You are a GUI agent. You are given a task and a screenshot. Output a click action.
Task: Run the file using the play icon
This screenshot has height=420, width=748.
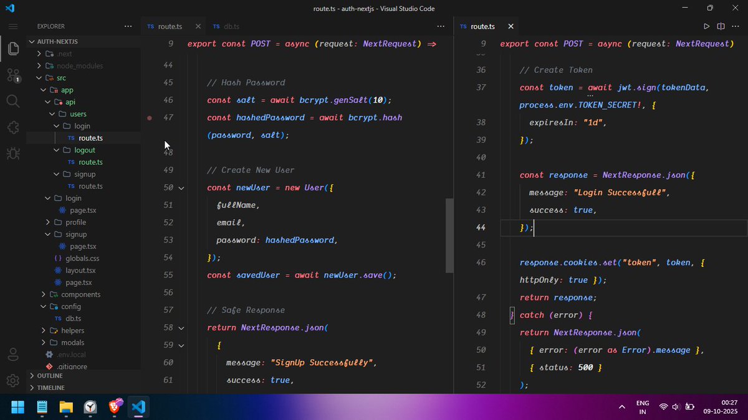click(706, 27)
